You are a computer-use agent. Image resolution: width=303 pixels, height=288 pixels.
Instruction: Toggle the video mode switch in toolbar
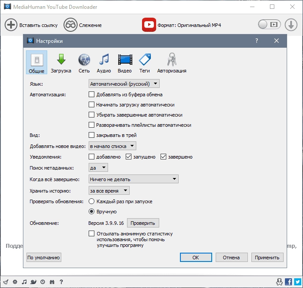(x=269, y=25)
